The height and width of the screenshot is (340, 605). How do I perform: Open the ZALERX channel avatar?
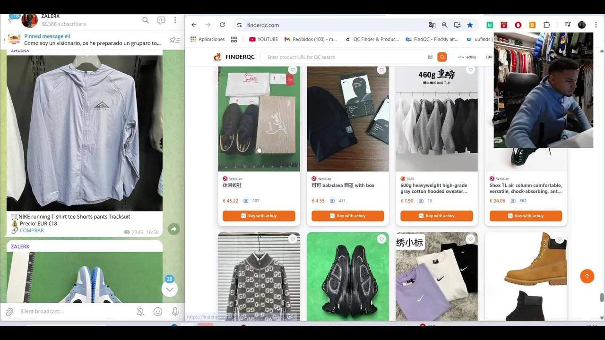pos(29,20)
